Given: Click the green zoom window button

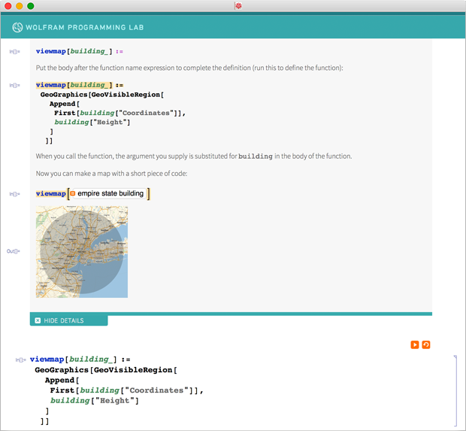Looking at the screenshot, I should 31,6.
